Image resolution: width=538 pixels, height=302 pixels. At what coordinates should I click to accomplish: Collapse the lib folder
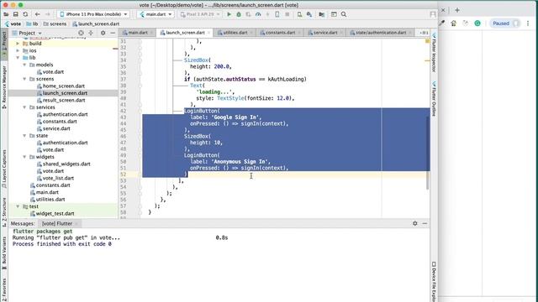click(18, 58)
